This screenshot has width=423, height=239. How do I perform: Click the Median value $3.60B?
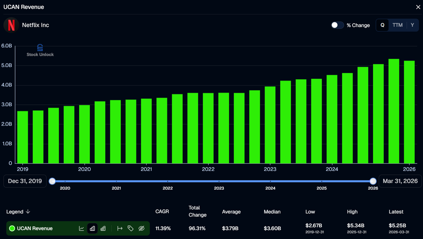coord(272,228)
